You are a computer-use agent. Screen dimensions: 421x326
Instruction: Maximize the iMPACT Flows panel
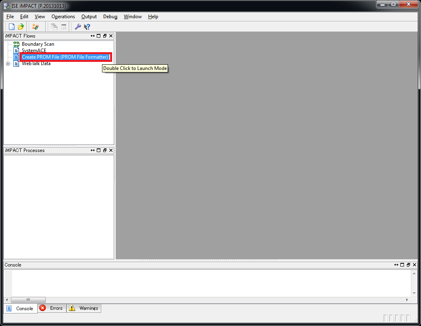[x=98, y=36]
